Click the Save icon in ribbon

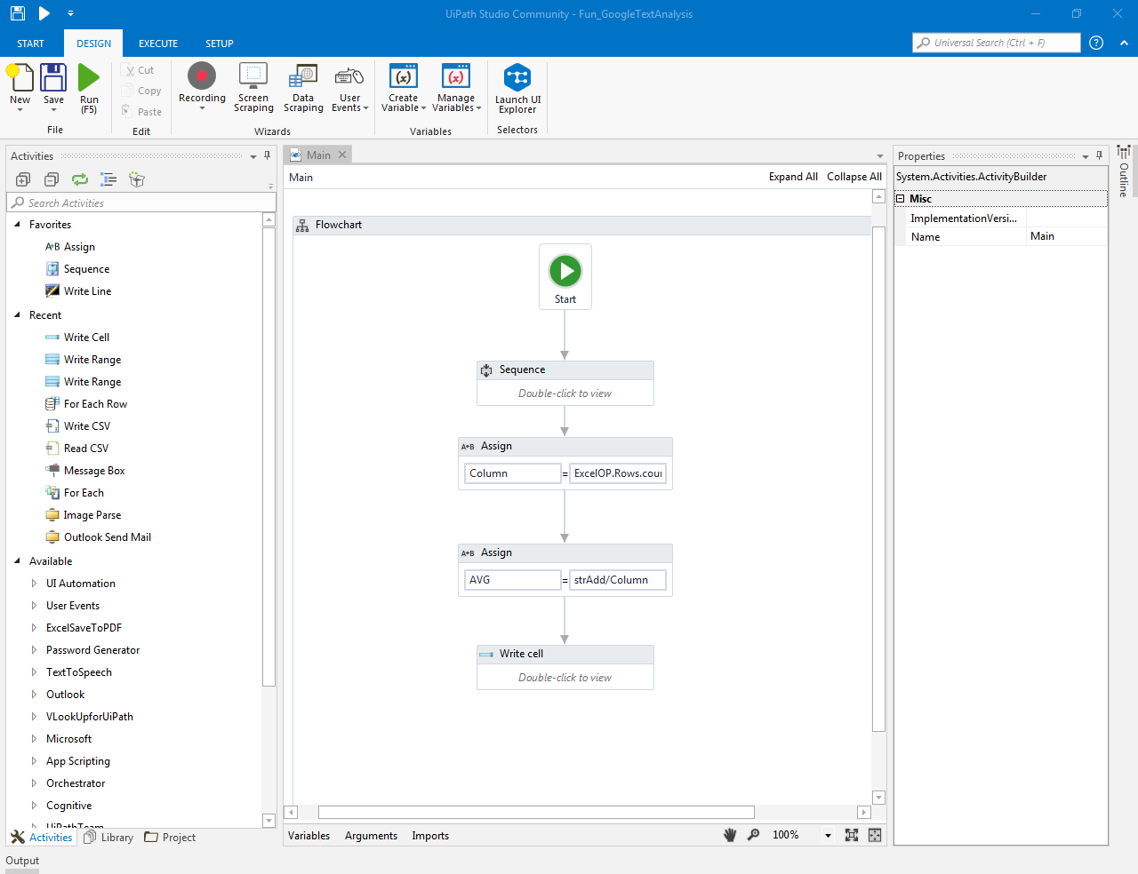tap(53, 78)
